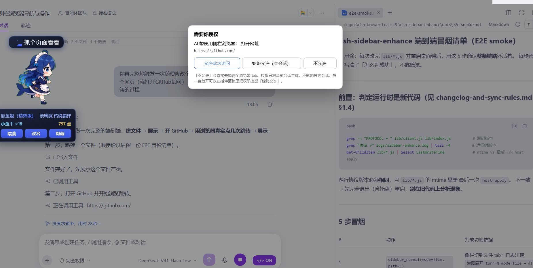Switch to the 对话 tab
533x268 pixels.
(4, 25)
